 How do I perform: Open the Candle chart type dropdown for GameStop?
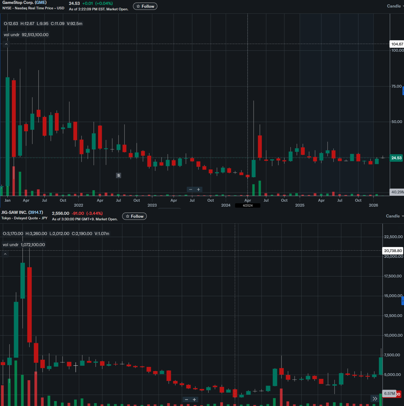395,6
